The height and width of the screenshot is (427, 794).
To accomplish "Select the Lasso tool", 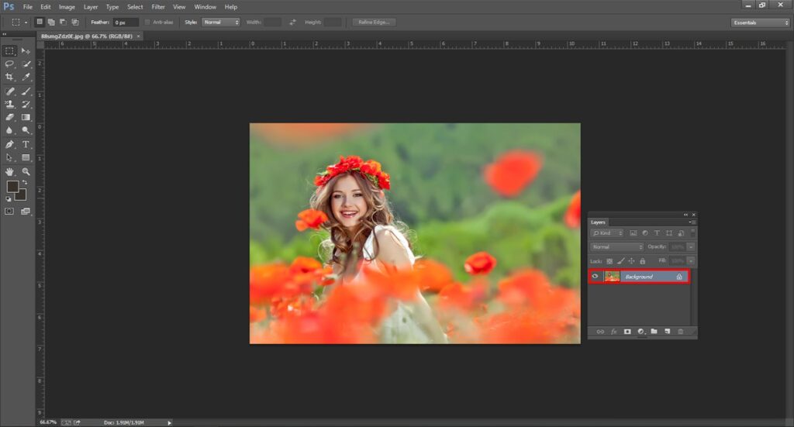I will tap(9, 64).
